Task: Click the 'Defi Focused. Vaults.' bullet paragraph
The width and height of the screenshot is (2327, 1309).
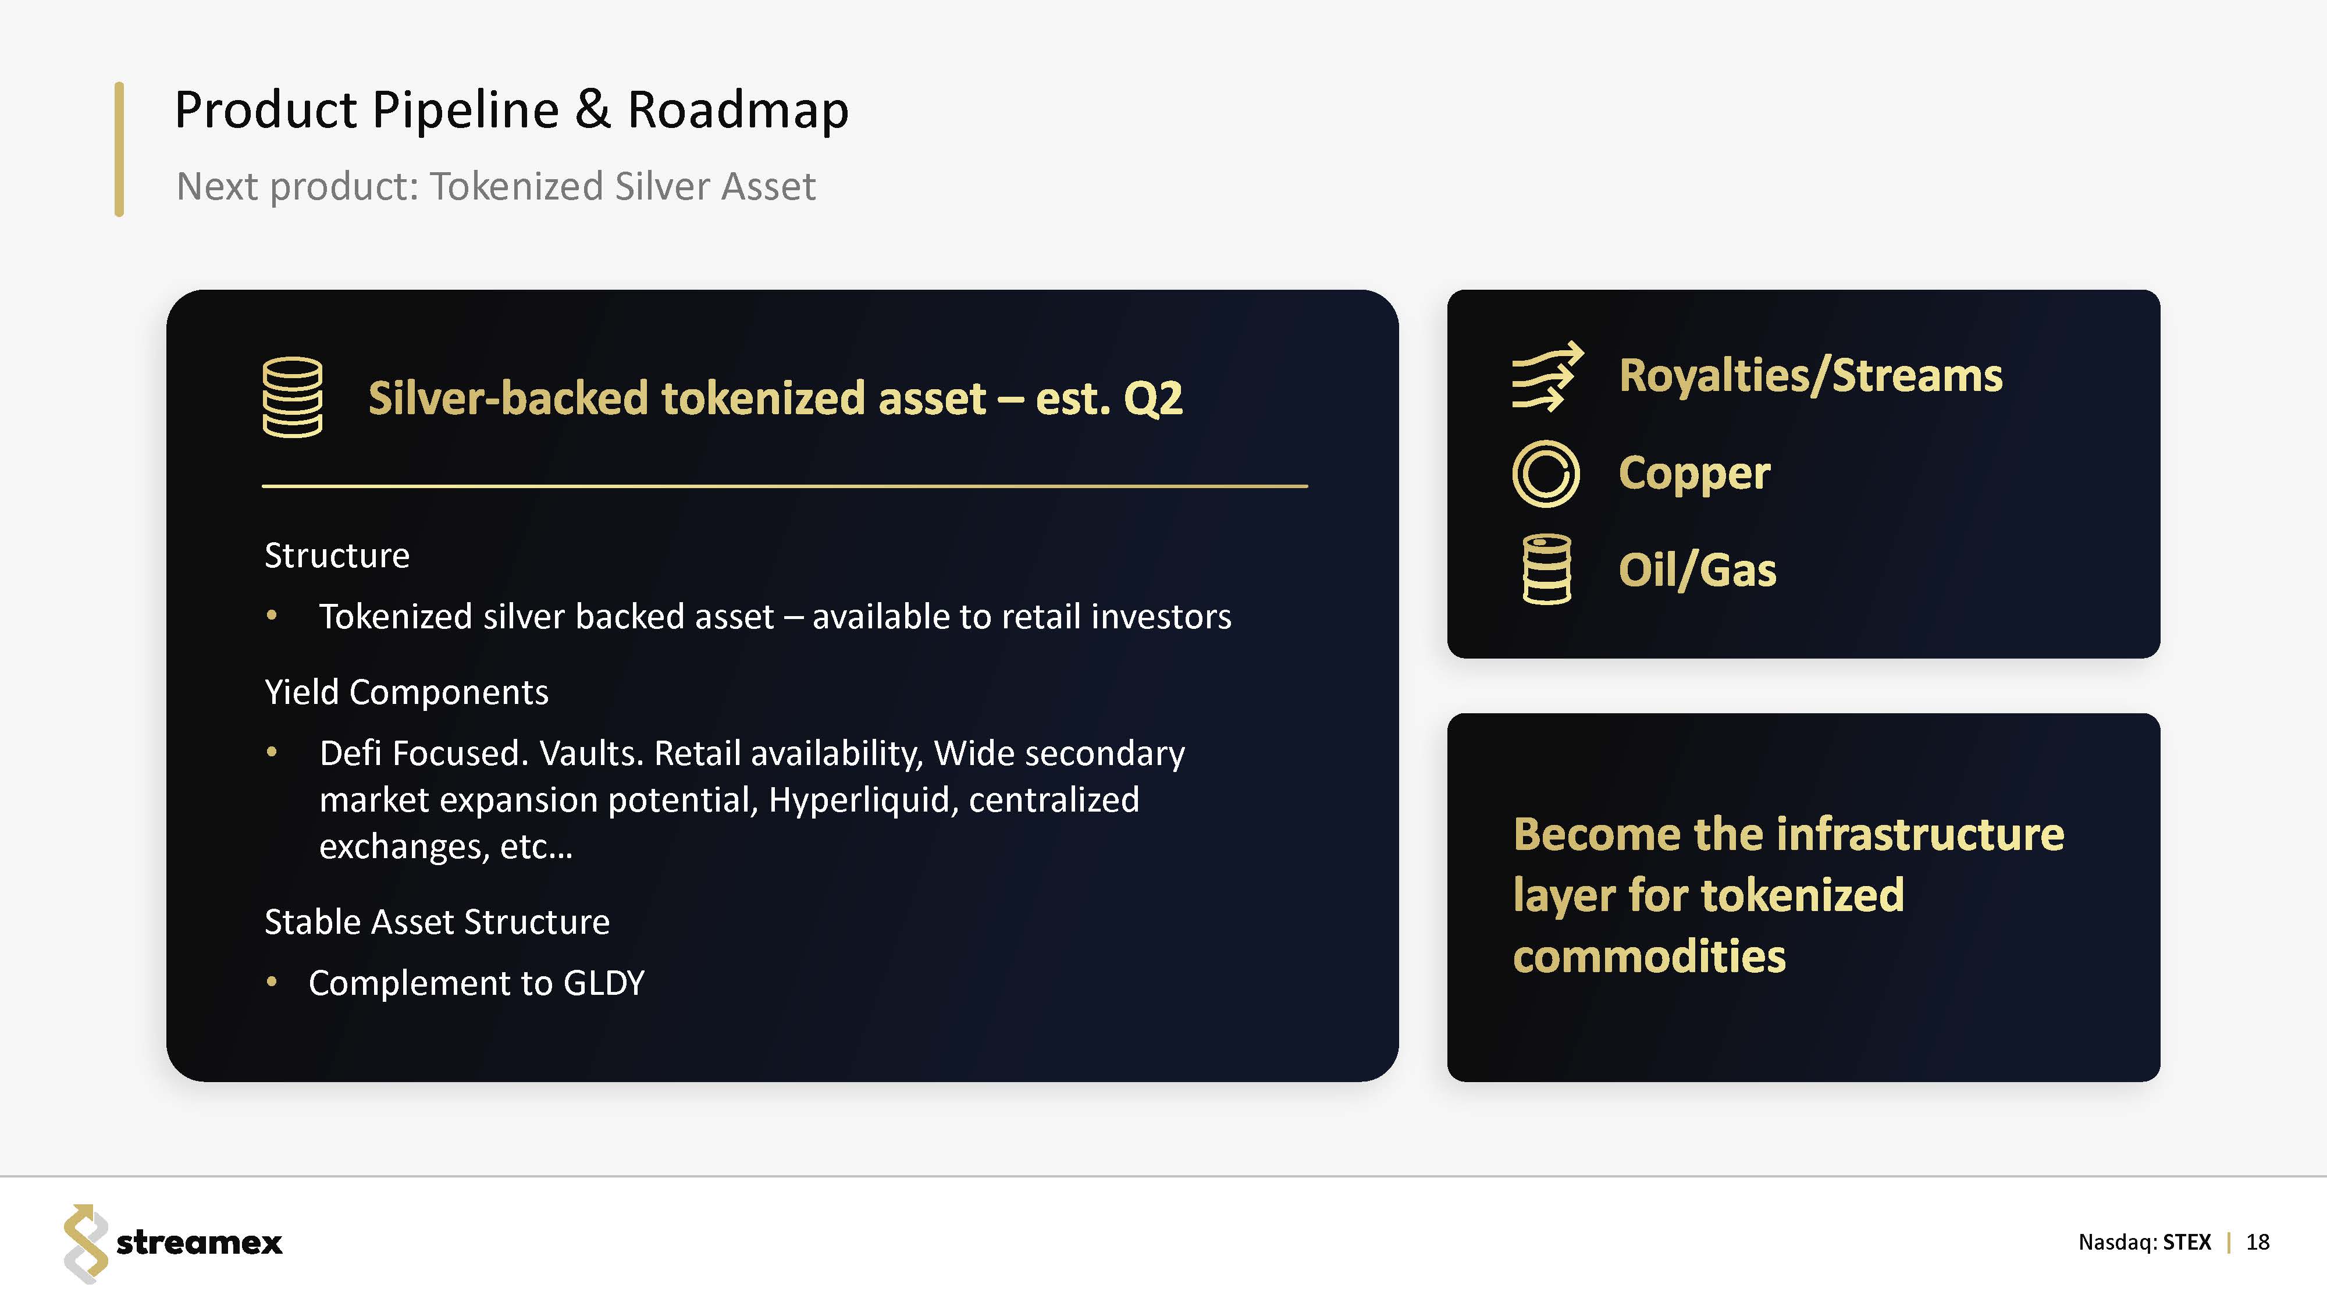Action: click(752, 799)
